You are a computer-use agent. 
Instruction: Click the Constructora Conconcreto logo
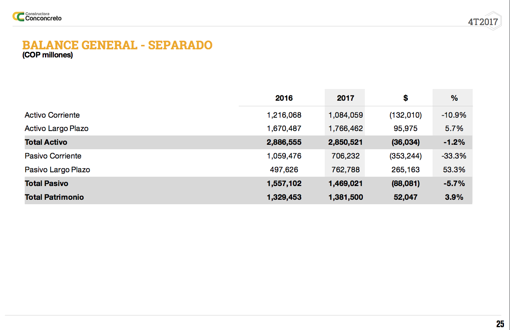pos(37,16)
